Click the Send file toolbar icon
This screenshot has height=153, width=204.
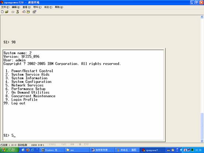click(24, 12)
